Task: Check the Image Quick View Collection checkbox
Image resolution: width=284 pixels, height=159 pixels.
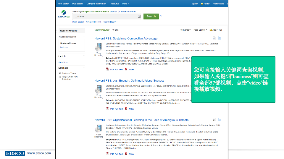Action: pos(60,77)
